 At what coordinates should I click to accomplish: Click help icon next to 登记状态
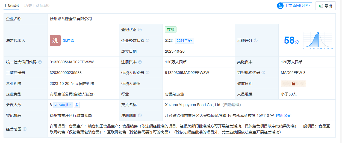pyautogui.click(x=140, y=30)
